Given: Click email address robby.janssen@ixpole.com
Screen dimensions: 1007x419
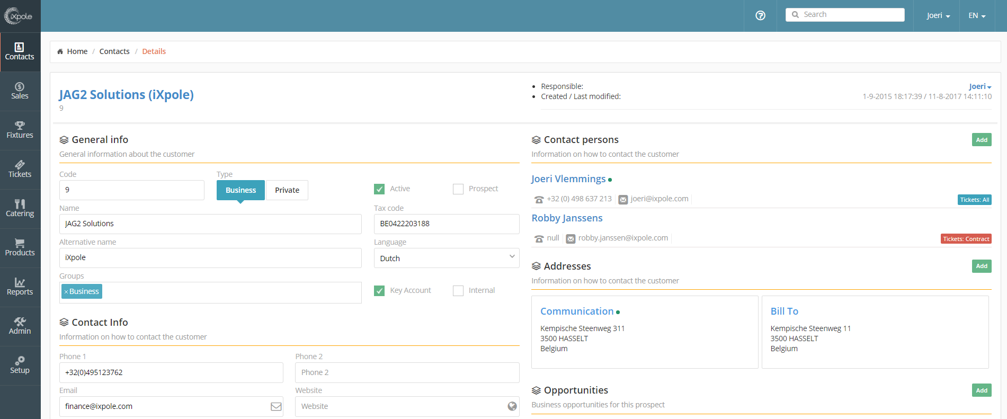Looking at the screenshot, I should coord(623,238).
